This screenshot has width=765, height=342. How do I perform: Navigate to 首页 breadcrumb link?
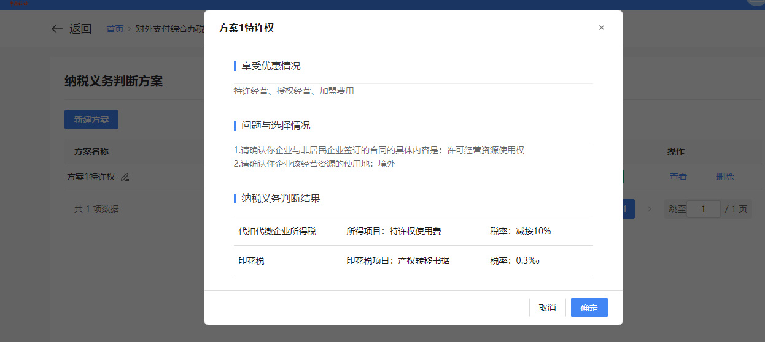(x=115, y=29)
